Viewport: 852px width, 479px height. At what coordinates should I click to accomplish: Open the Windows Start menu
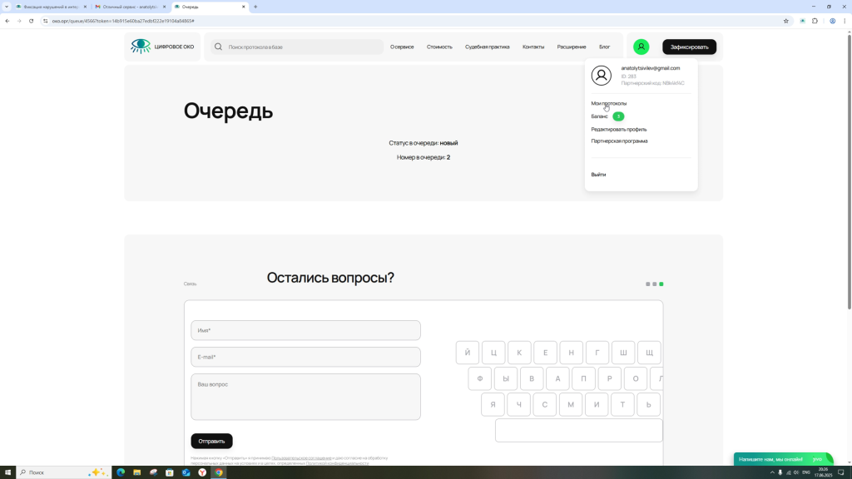9,472
